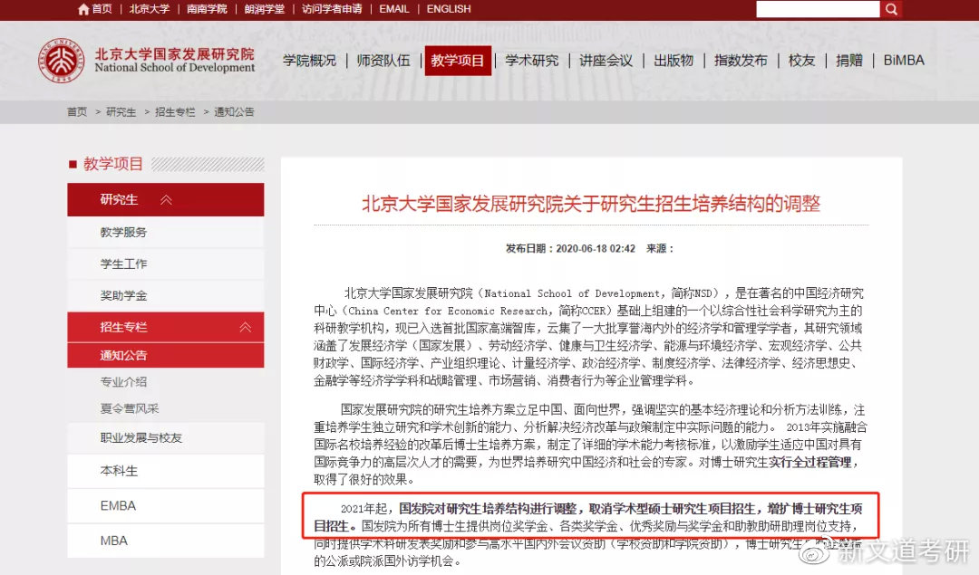Viewport: 979px width, 575px height.
Task: Click the 发布日期 2020-06-18 text
Action: [x=570, y=248]
